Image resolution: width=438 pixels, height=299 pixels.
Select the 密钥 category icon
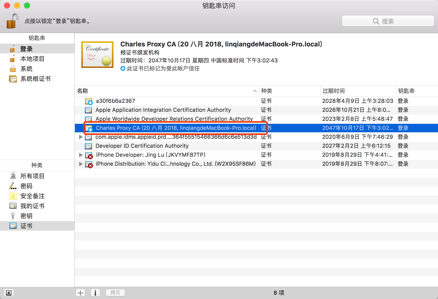tap(13, 216)
